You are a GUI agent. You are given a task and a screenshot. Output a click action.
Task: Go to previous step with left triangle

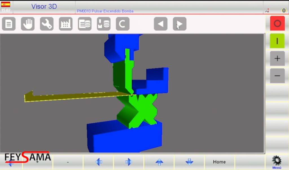tap(161, 24)
